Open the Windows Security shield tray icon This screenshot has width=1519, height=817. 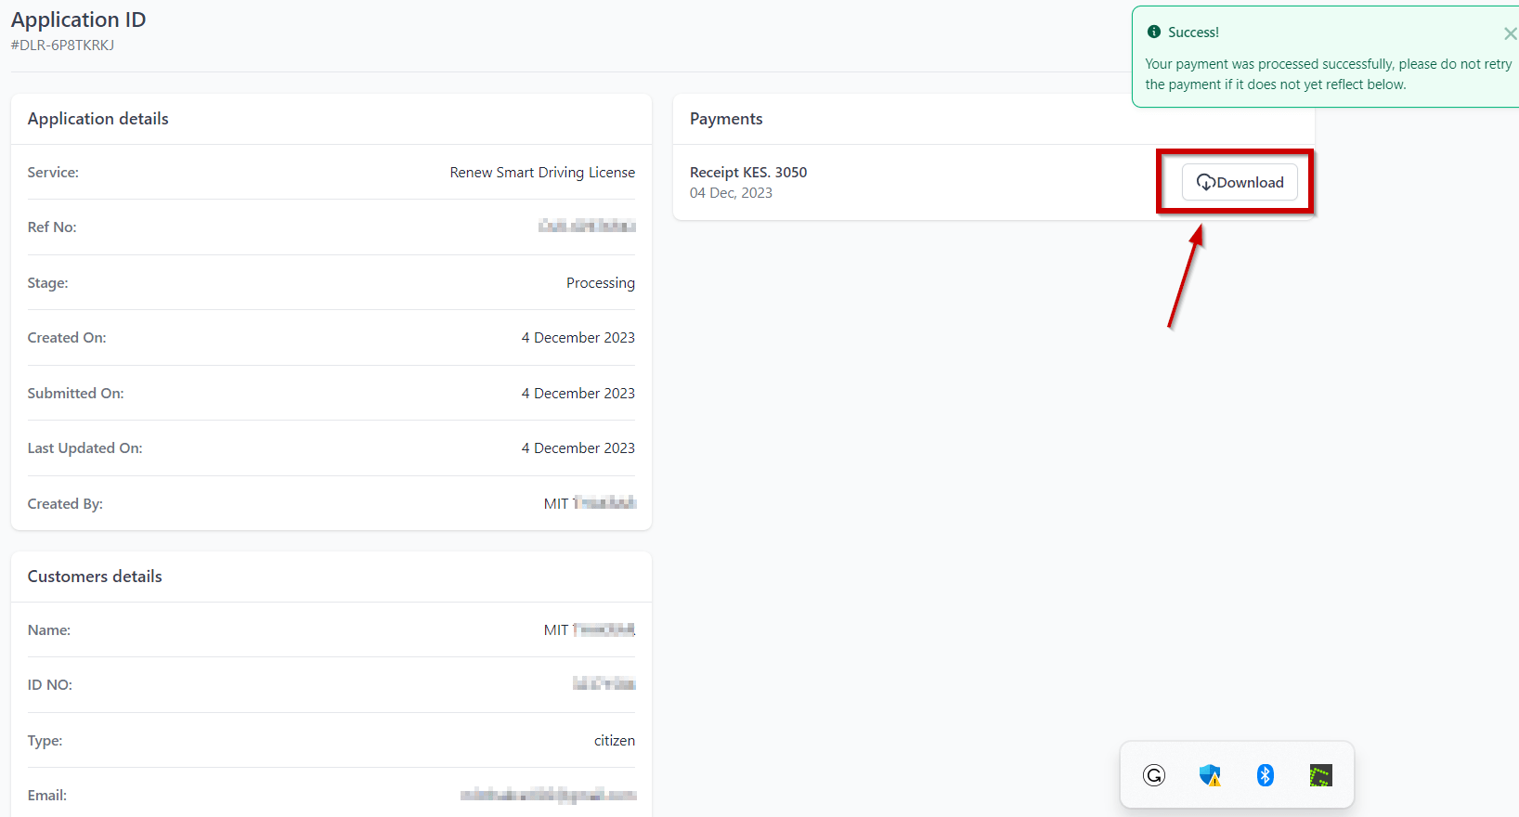point(1209,775)
